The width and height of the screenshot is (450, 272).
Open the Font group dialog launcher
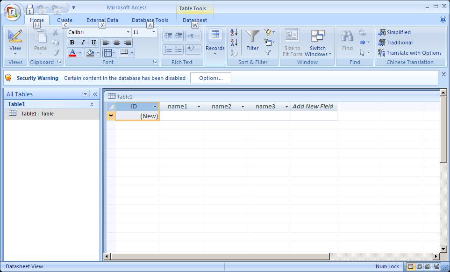[x=155, y=62]
